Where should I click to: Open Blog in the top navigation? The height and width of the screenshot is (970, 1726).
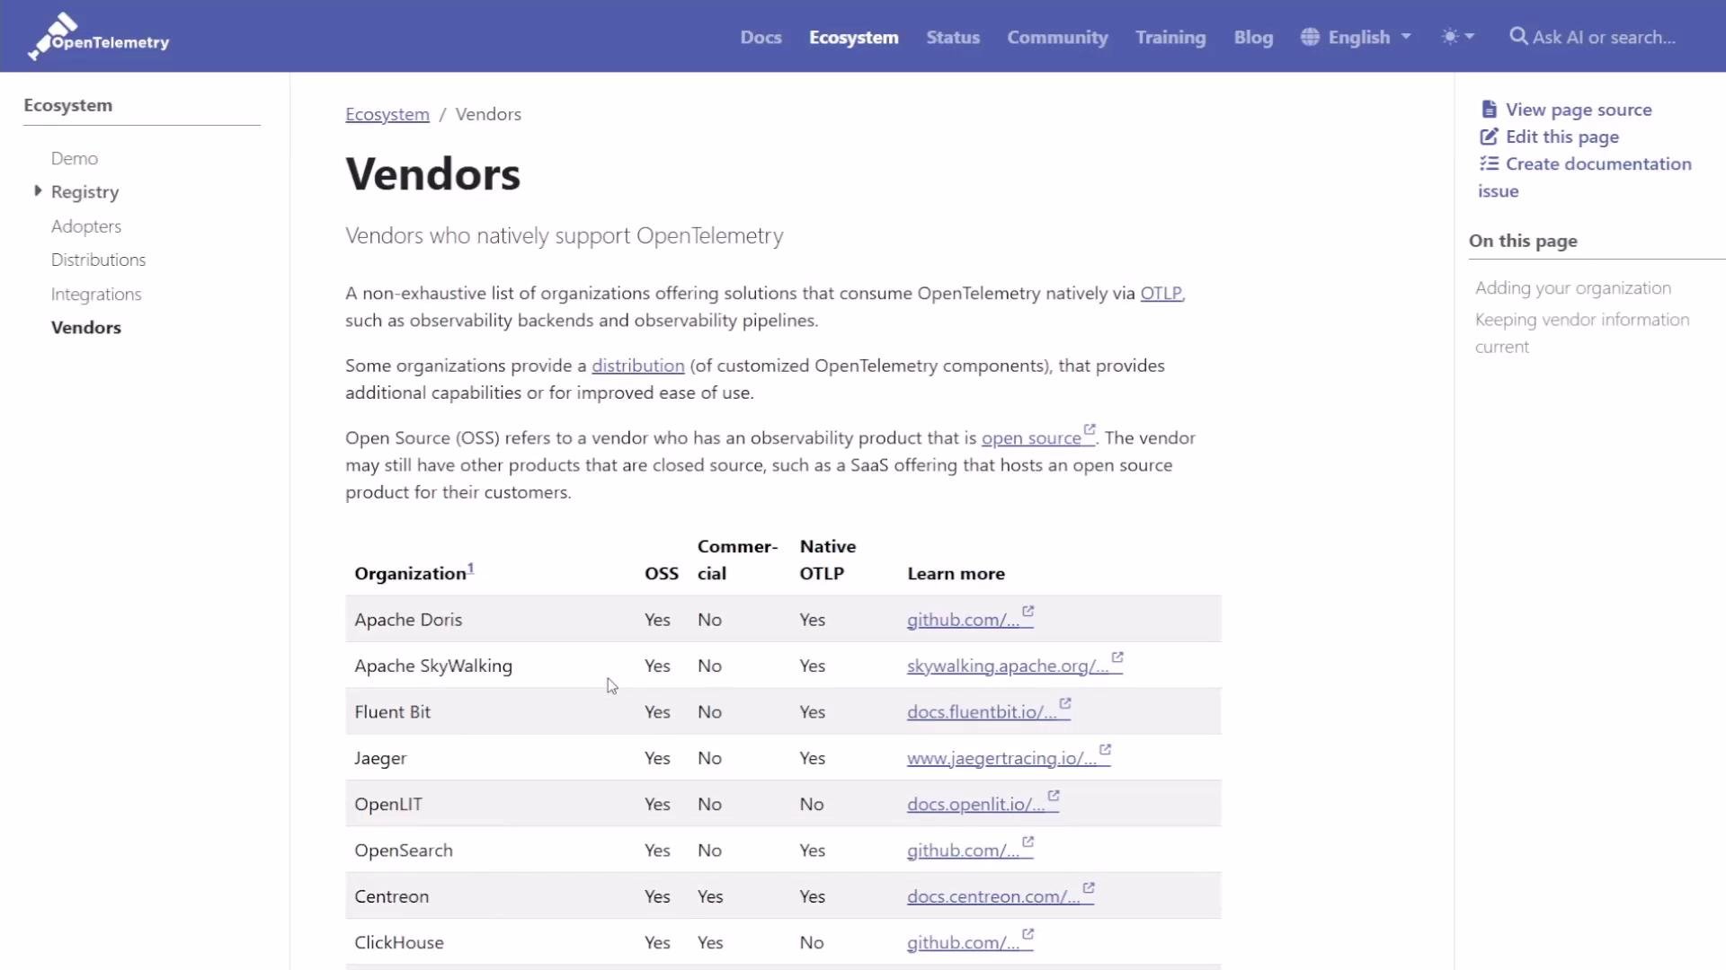click(x=1253, y=37)
